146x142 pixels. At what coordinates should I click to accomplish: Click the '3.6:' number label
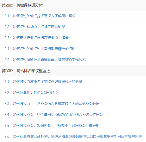8,137
